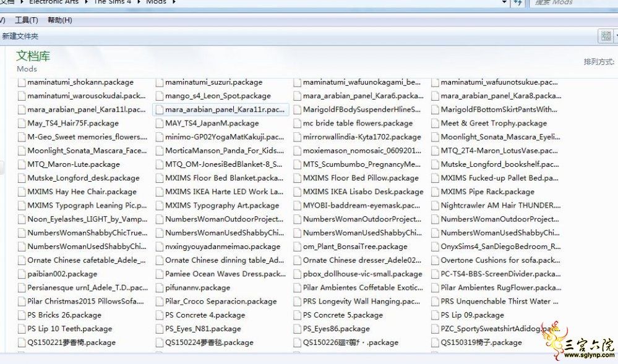Select Ornate Chinese dresser_Adele02 file name
Viewport: 618px width, 364px height.
[x=363, y=260]
